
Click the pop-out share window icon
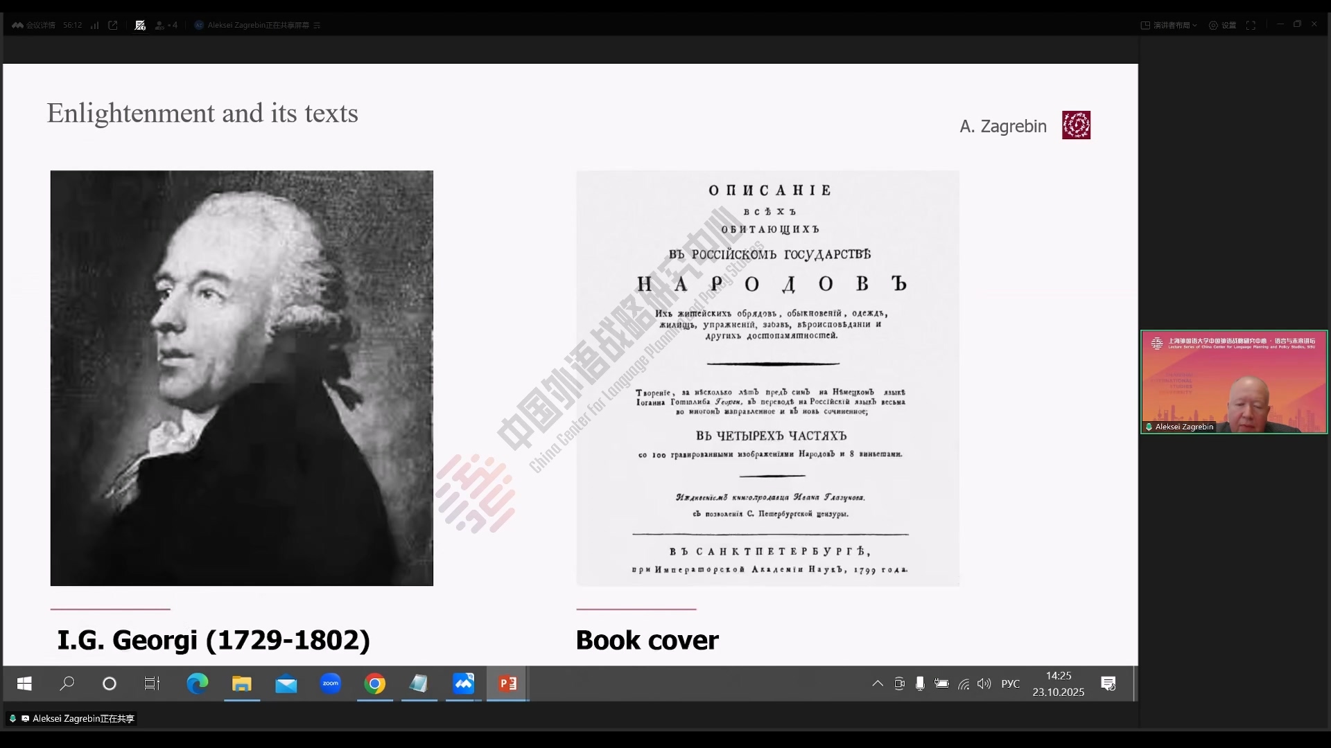pos(113,25)
